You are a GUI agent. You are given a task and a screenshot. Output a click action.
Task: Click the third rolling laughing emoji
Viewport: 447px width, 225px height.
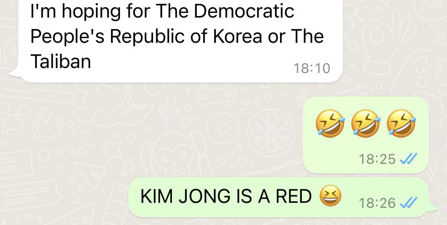tap(401, 123)
